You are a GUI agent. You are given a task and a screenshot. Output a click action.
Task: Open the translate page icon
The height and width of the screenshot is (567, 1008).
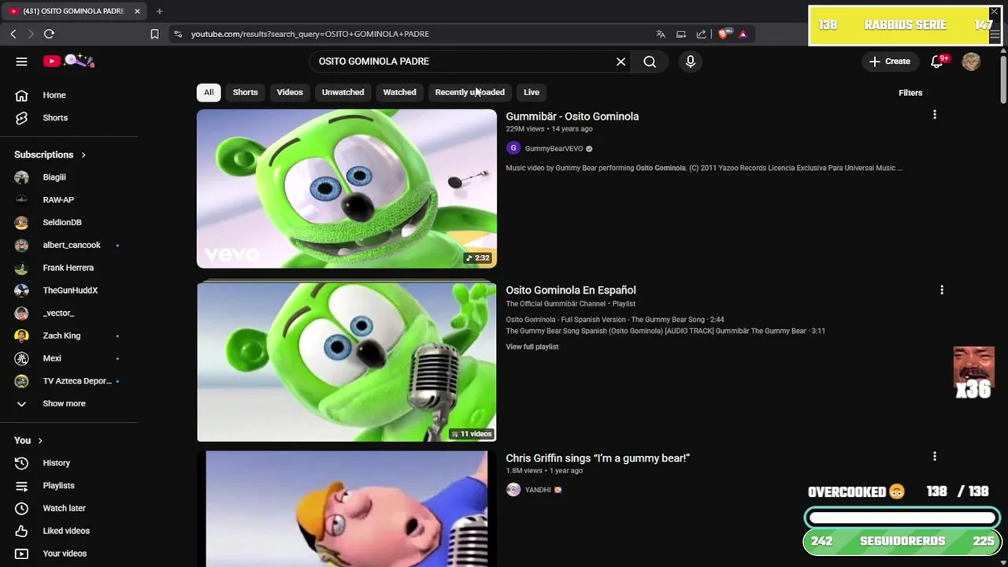coord(661,34)
